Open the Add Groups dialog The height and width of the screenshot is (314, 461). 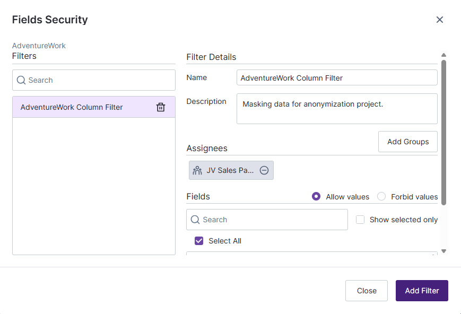(407, 142)
